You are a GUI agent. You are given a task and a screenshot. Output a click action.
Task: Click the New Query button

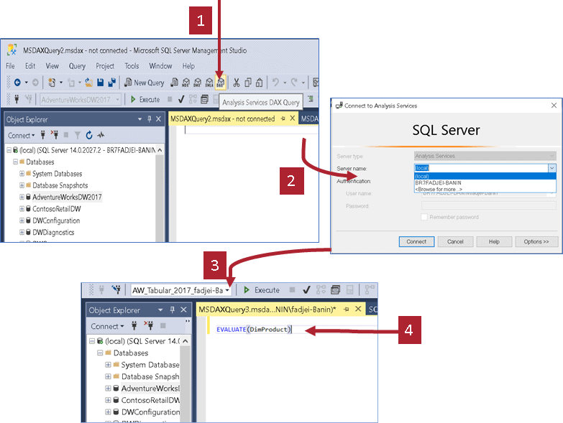point(145,83)
